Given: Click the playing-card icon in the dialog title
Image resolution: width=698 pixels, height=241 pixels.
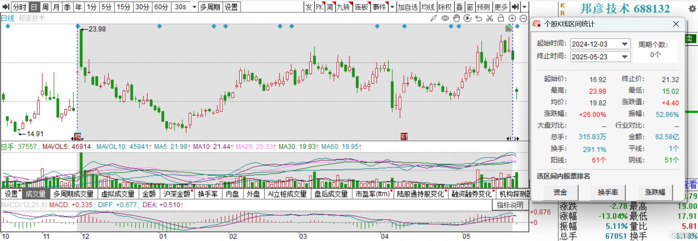Looking at the screenshot, I should pos(537,24).
